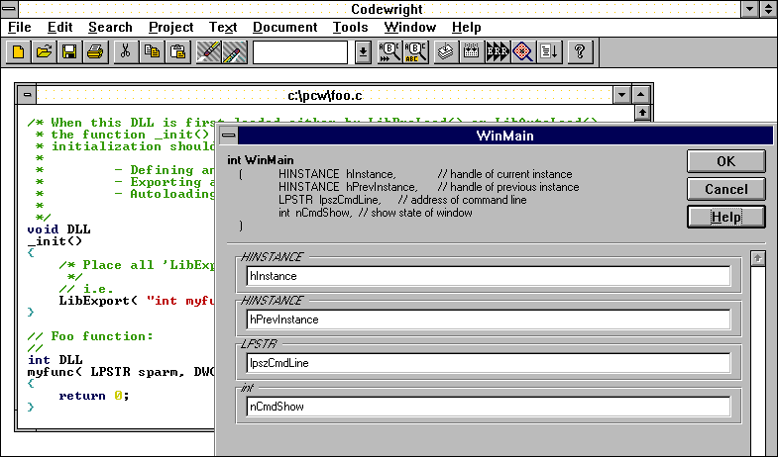Click "_init()" line in foo.c
This screenshot has width=778, height=457.
pyautogui.click(x=55, y=241)
